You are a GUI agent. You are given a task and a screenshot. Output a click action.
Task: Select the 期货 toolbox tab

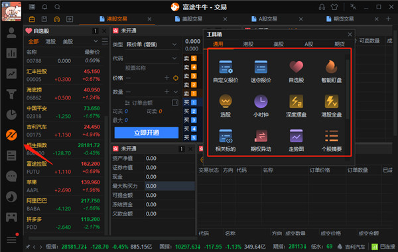pos(340,44)
